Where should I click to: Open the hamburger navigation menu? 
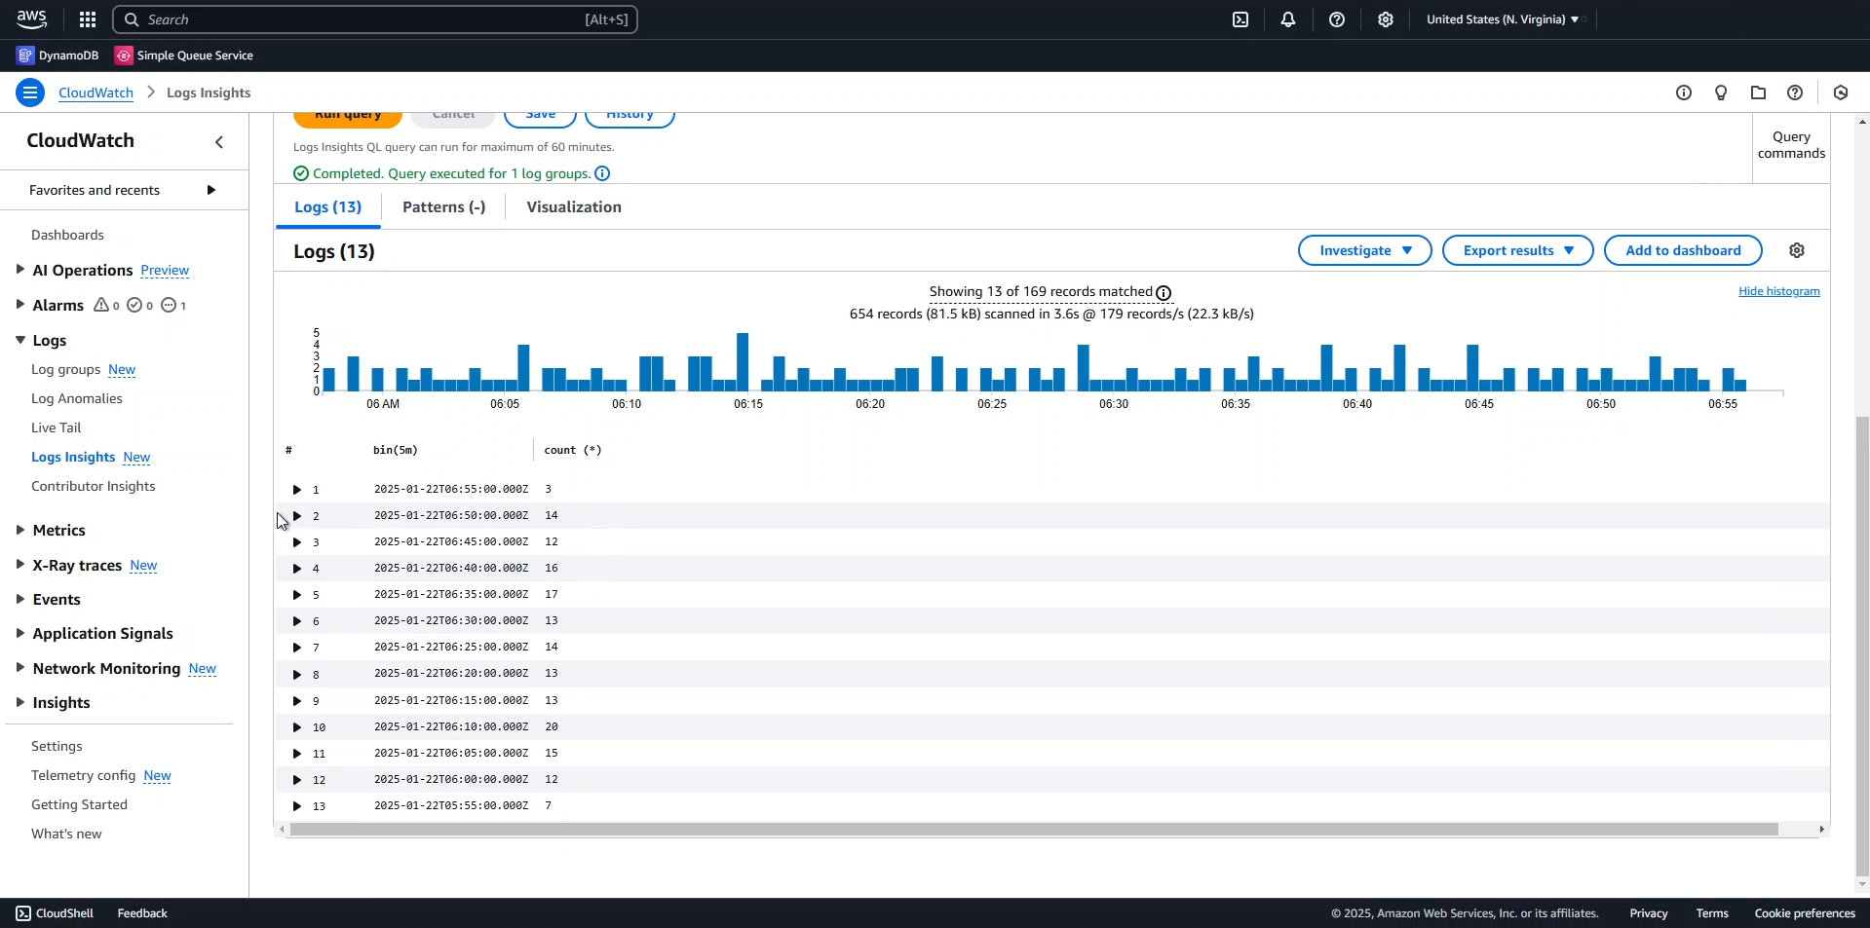(x=30, y=93)
